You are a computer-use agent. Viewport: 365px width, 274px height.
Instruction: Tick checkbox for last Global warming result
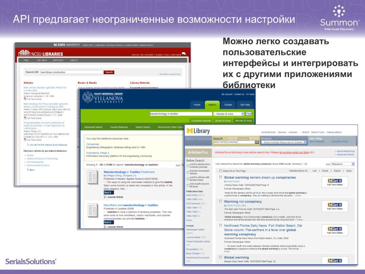(x=220, y=257)
